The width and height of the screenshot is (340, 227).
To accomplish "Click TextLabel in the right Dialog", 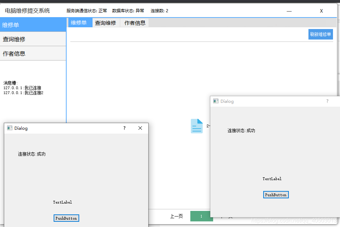I will coord(272,179).
